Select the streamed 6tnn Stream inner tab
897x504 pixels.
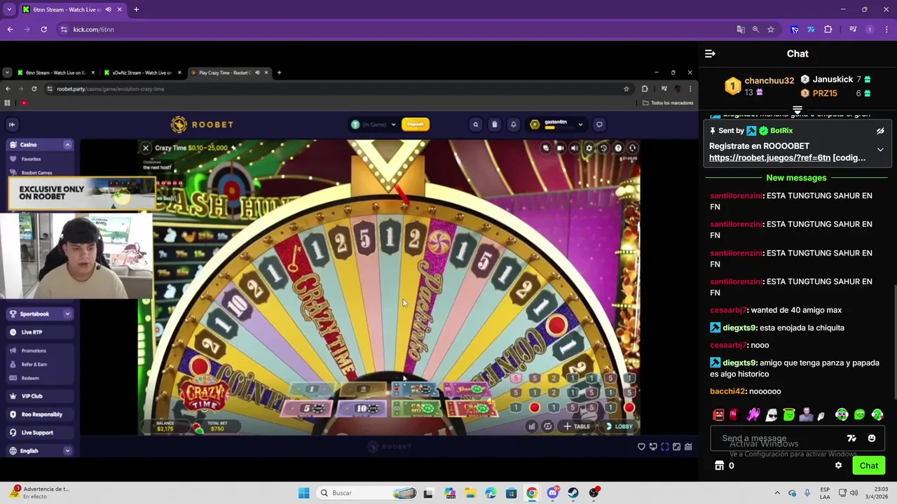[56, 73]
